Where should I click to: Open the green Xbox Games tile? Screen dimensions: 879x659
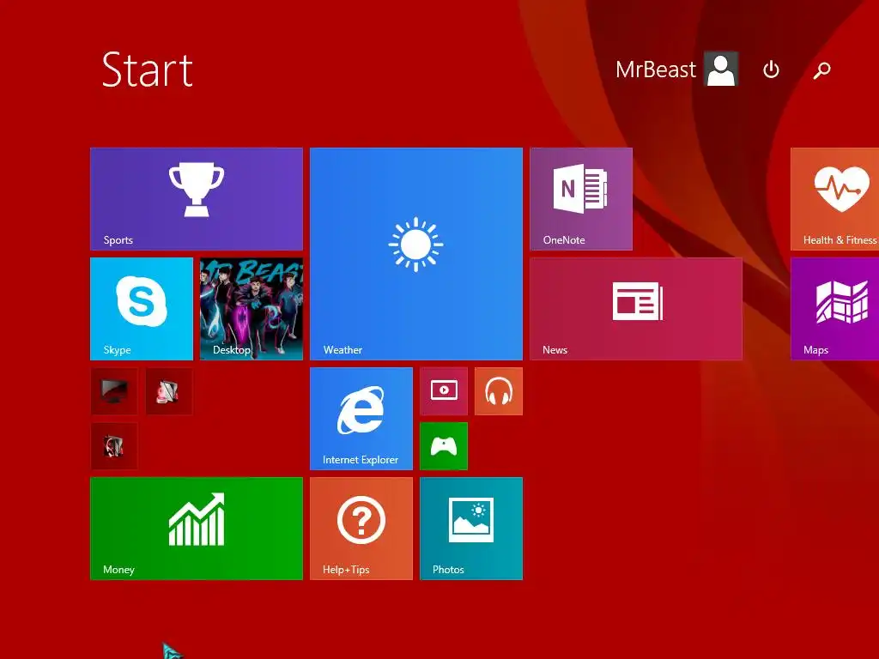tap(444, 446)
